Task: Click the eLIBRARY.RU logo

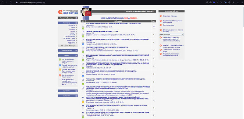Action: 68,12
